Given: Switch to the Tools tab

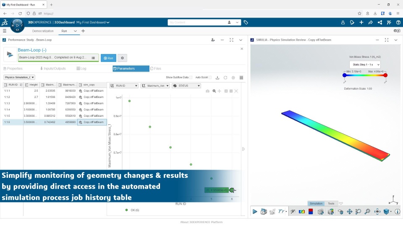Looking at the screenshot, I should tap(331, 203).
